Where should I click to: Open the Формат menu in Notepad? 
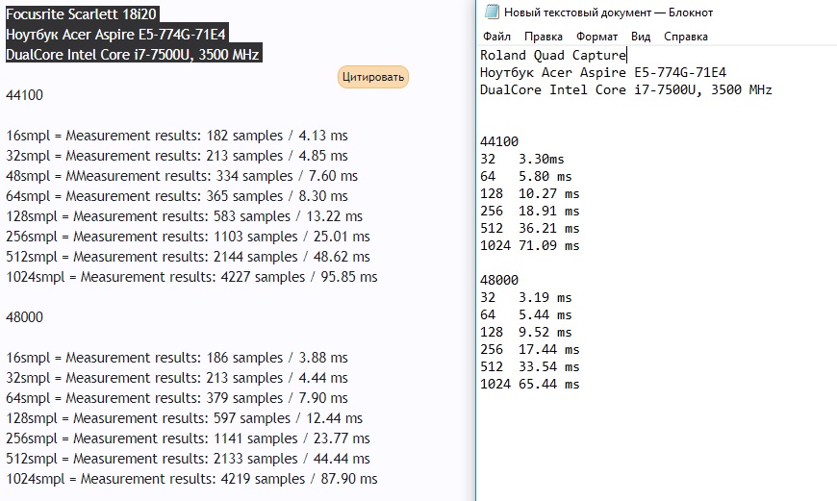tap(596, 37)
